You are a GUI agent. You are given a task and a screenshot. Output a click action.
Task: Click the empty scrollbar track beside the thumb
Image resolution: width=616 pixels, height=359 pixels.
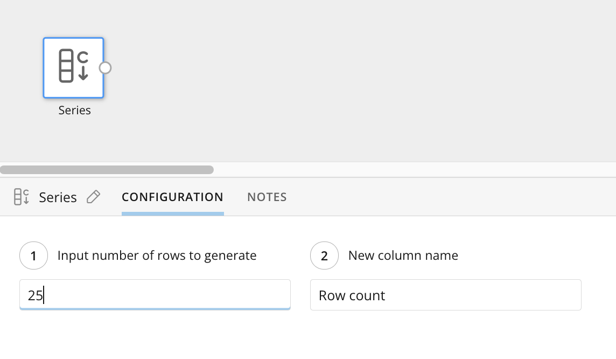(x=415, y=170)
